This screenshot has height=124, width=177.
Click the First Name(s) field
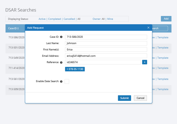[x=106, y=50]
